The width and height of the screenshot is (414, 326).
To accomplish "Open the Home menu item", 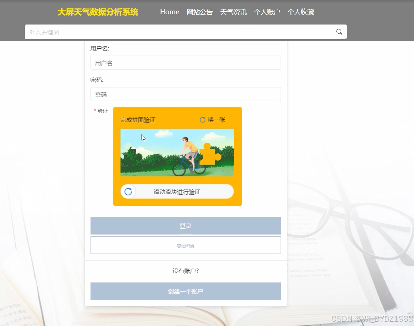I will [169, 12].
